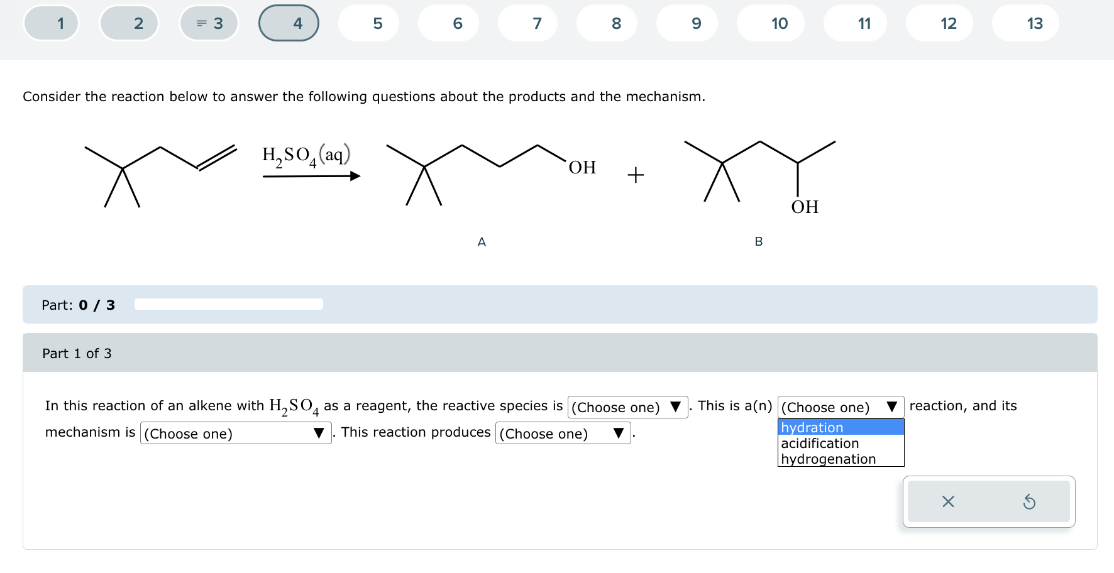This screenshot has width=1114, height=573.
Task: Choose 'hydration' from the list
Action: (841, 428)
